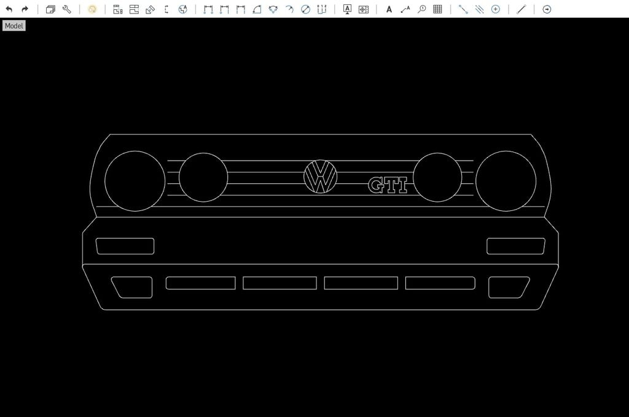Select the radius dimension tool
The width and height of the screenshot is (629, 417).
289,9
